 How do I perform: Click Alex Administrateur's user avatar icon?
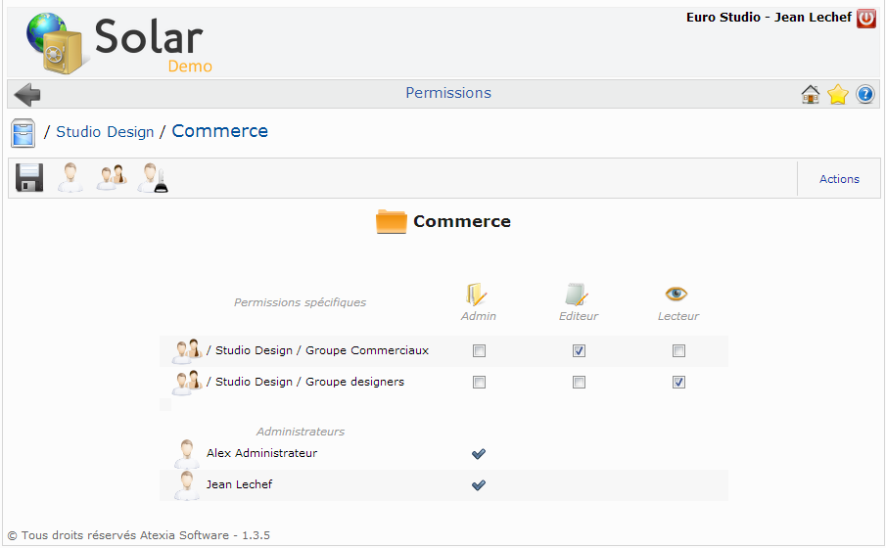187,454
